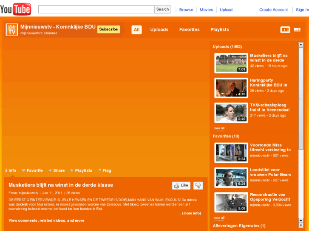Switch to grid view layout icon

[297, 30]
